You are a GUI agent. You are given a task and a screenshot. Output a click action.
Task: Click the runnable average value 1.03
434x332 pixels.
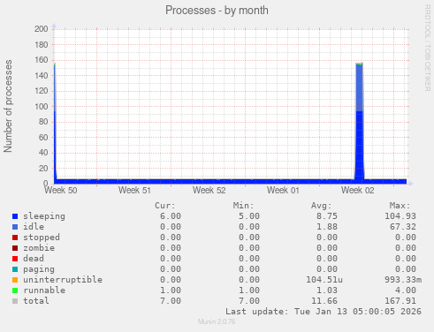click(327, 290)
